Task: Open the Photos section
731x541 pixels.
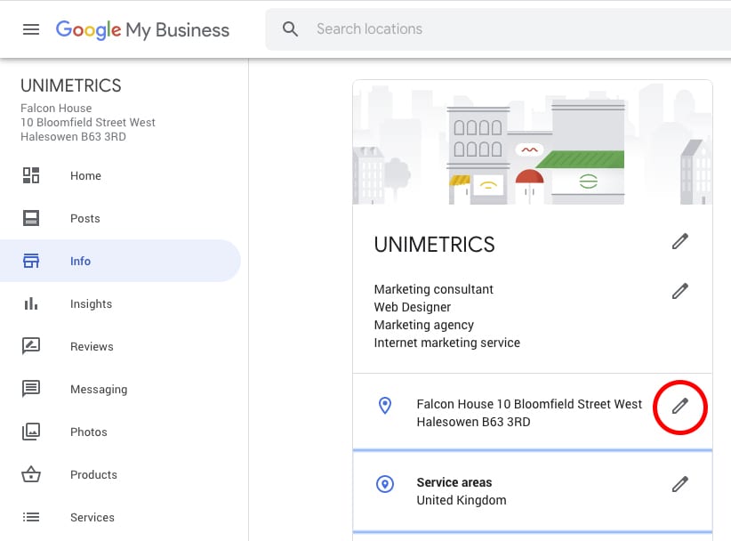Action: pyautogui.click(x=89, y=432)
